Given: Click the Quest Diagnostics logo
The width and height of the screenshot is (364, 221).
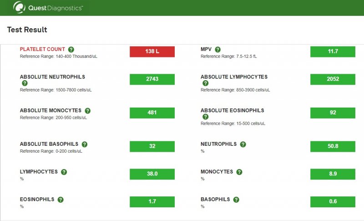Looking at the screenshot, I should tap(48, 8).
